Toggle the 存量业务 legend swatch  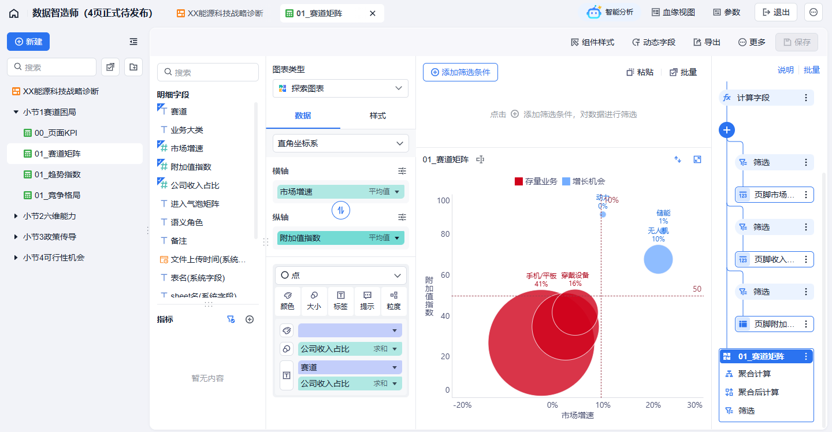click(519, 181)
